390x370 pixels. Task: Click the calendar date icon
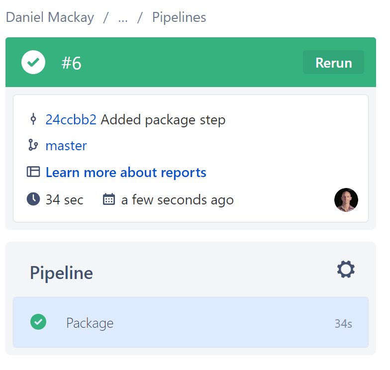pyautogui.click(x=108, y=199)
